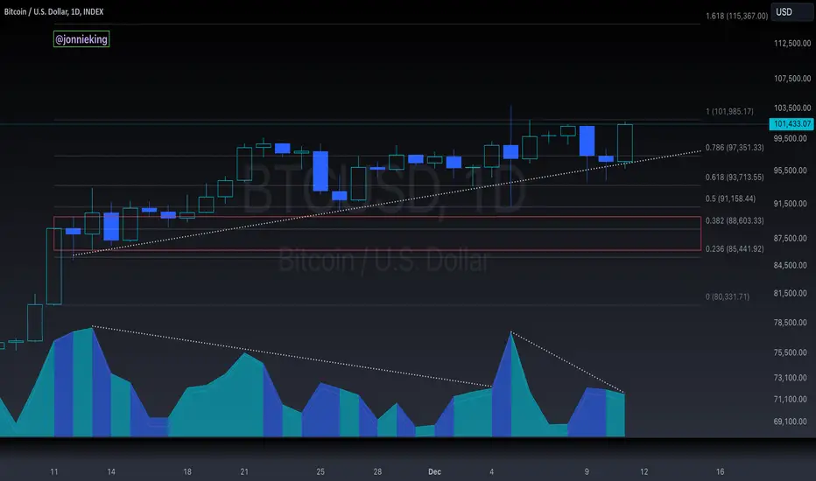Click the 103,500.00 price axis value
Viewport: 816px width, 481px height.
point(792,108)
